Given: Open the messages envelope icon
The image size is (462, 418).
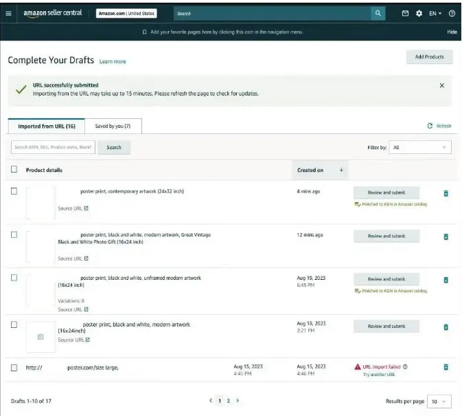Looking at the screenshot, I should (x=406, y=13).
